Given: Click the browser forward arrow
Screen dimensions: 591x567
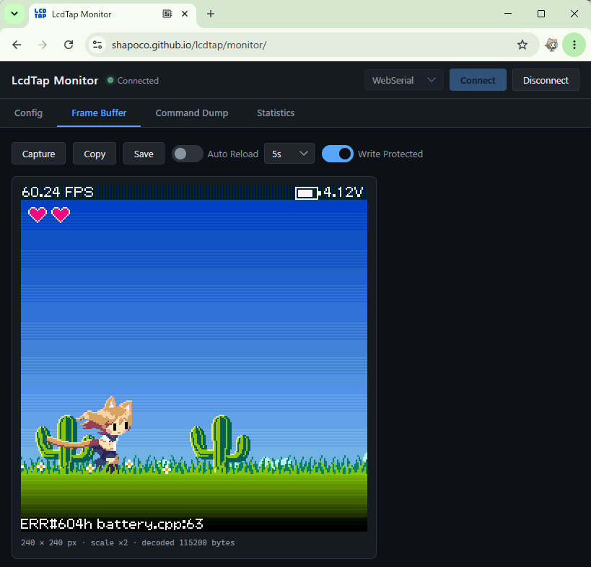Looking at the screenshot, I should point(43,45).
